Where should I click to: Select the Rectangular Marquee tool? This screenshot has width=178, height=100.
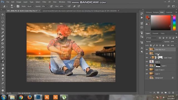(x=3, y=18)
